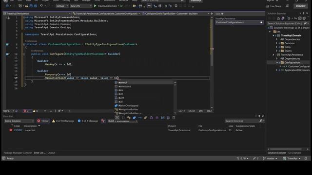Open the Build + IntelliSense dropdown

tap(122, 121)
